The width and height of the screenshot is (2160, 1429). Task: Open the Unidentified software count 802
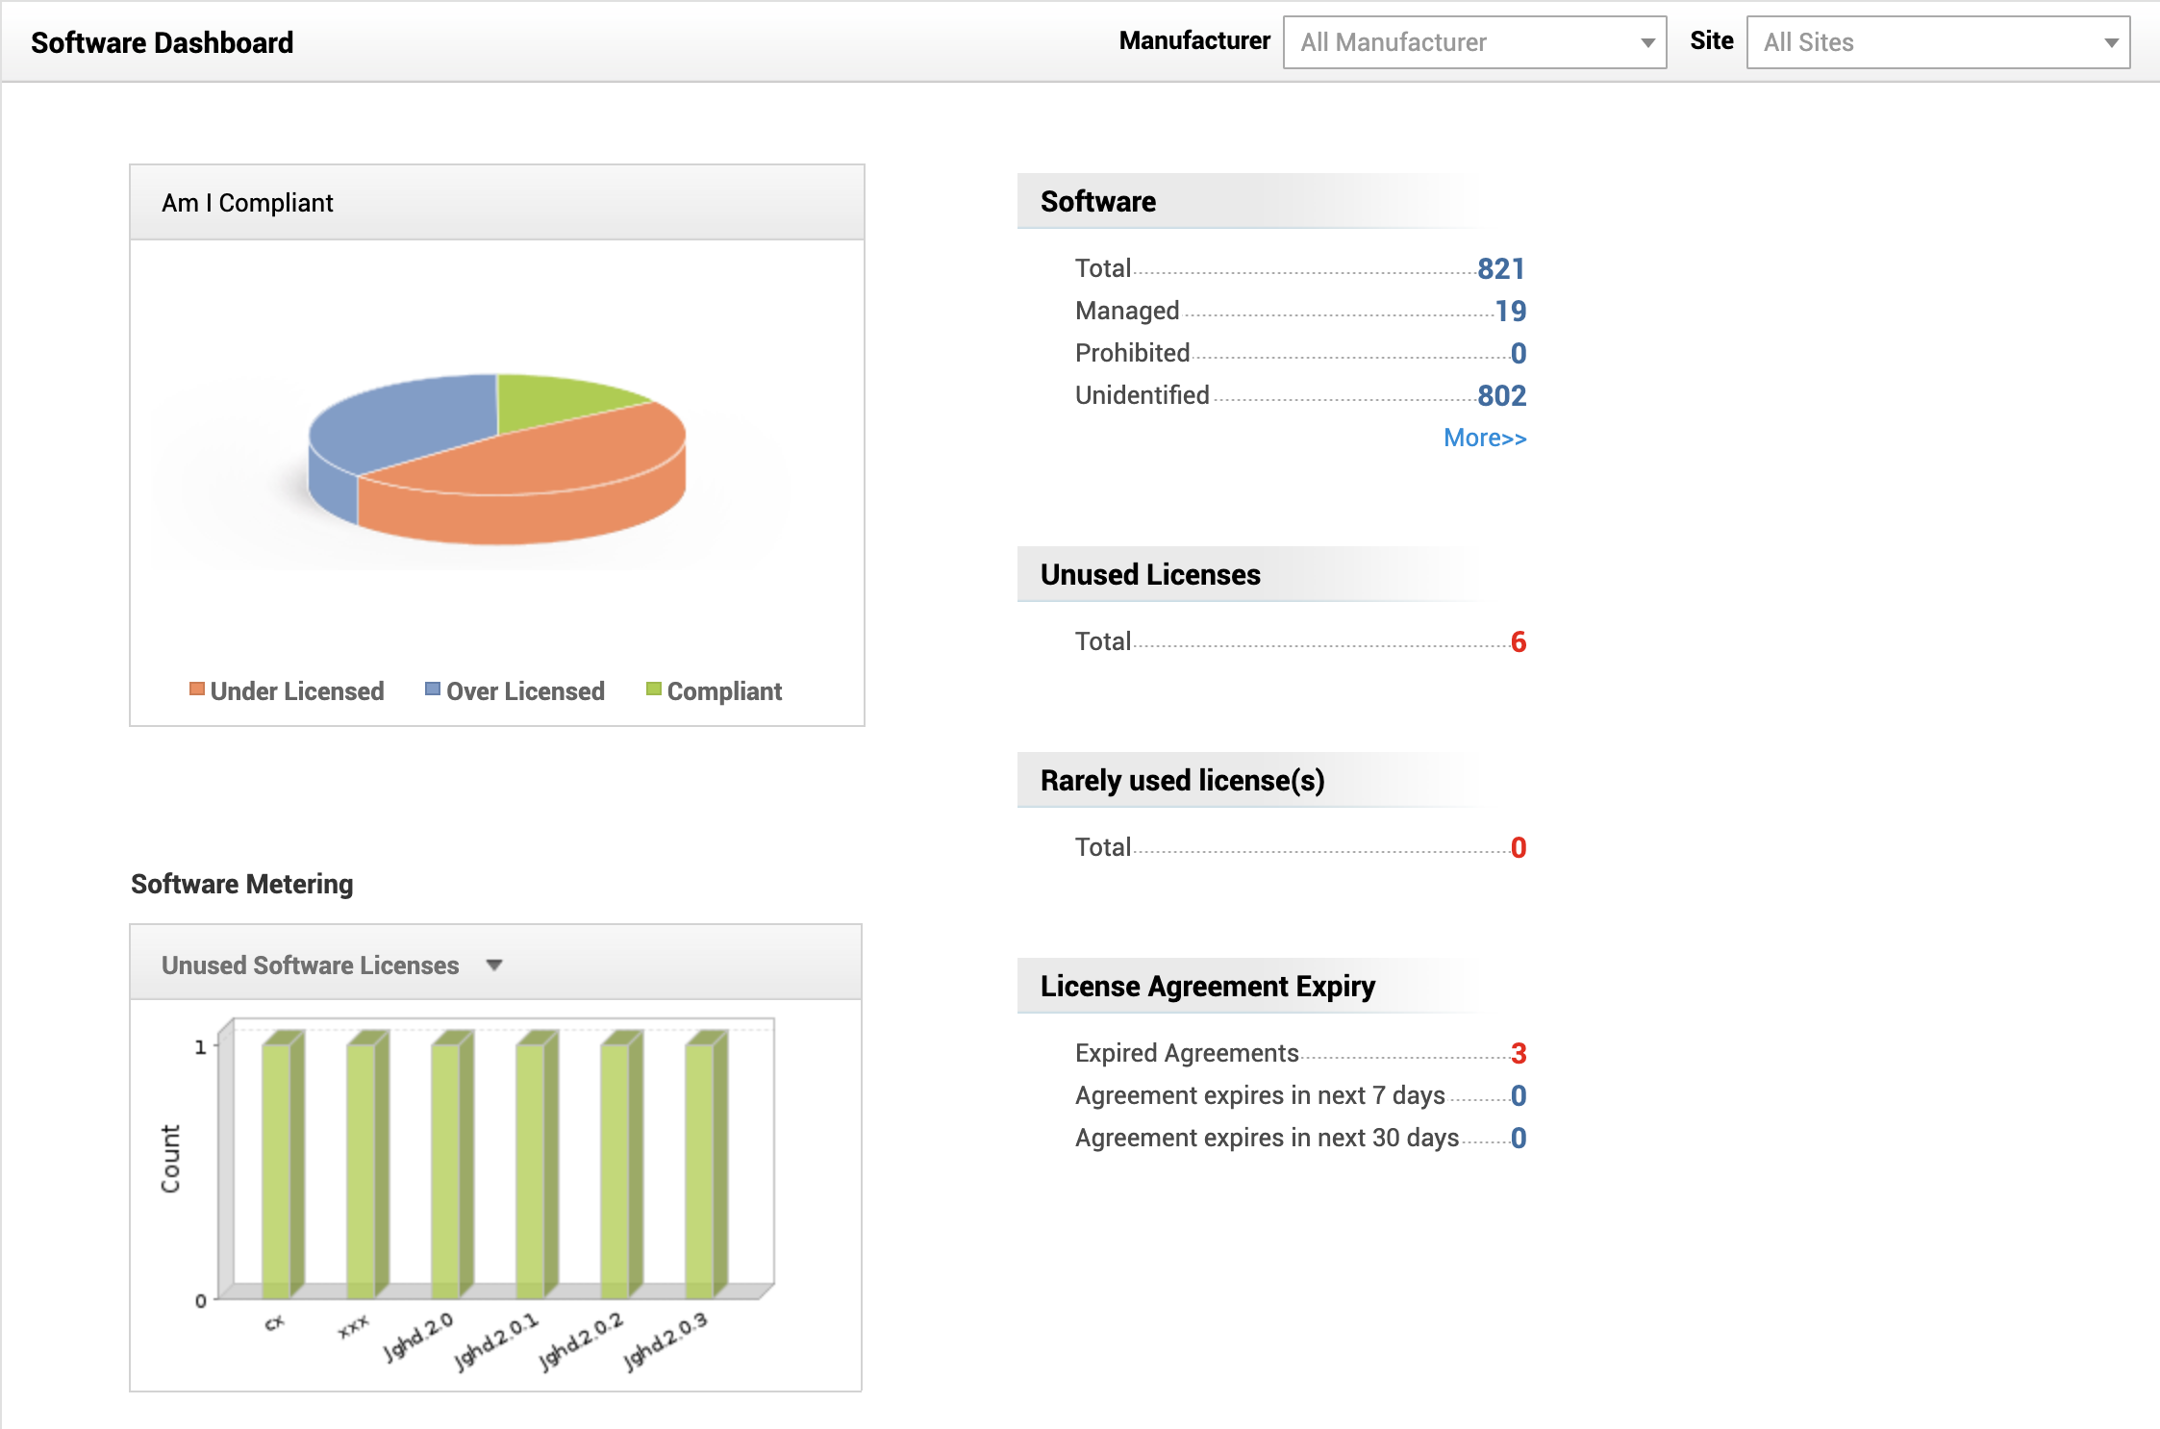pyautogui.click(x=1500, y=395)
